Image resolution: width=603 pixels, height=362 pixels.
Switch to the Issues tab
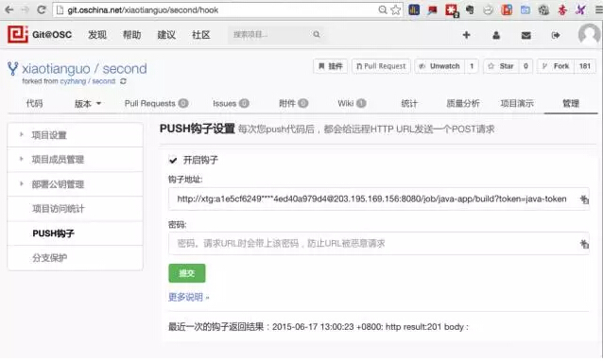tap(231, 103)
